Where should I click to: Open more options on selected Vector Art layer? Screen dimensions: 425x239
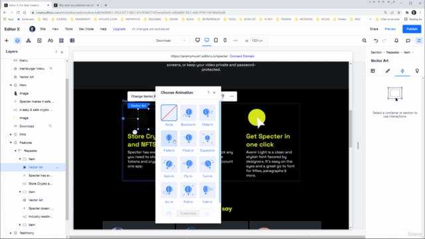57,167
